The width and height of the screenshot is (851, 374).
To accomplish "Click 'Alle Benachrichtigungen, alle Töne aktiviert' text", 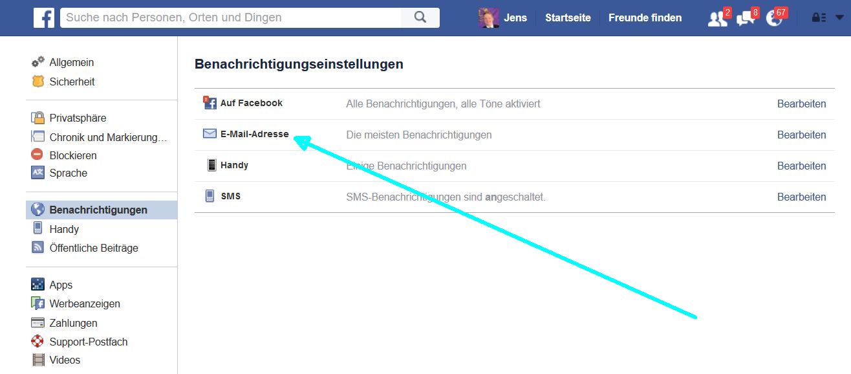I will (443, 104).
